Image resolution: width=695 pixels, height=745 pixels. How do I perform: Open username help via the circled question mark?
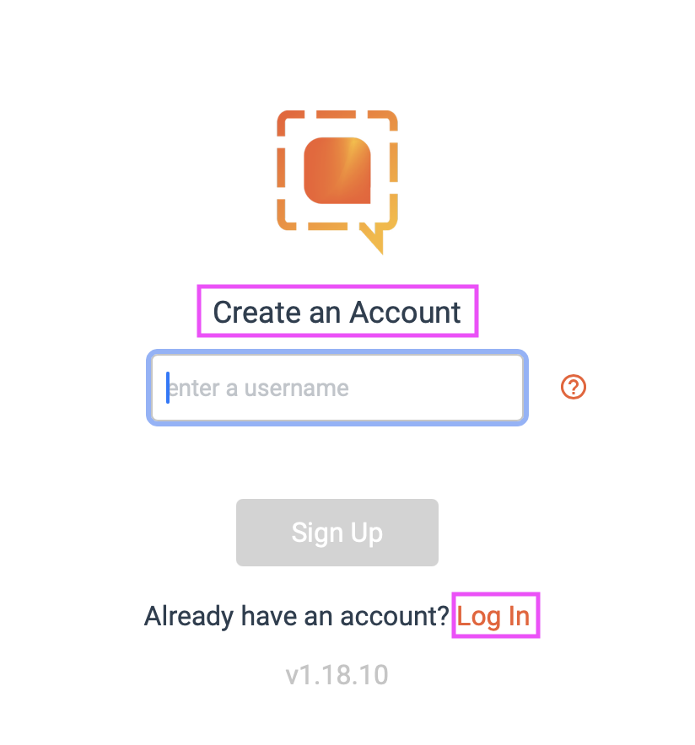point(574,387)
